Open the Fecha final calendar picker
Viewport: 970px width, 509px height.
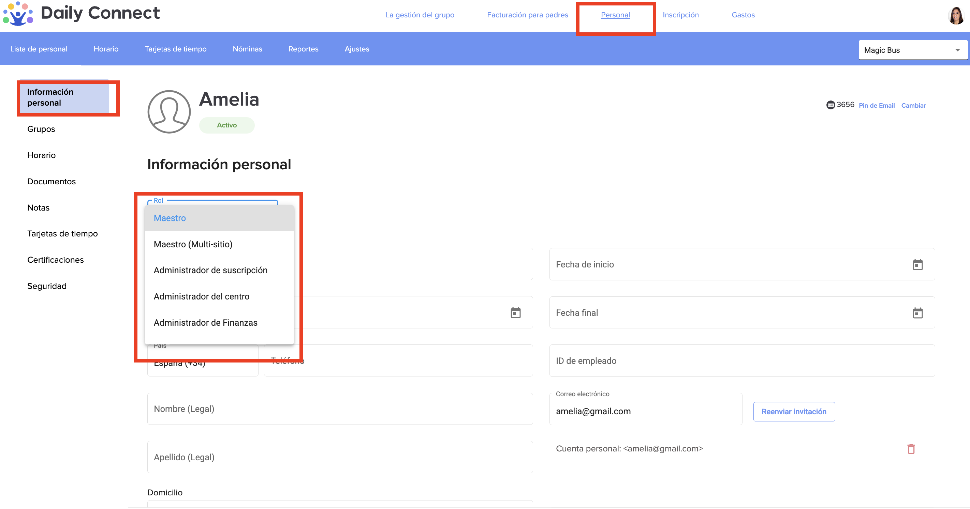tap(917, 313)
